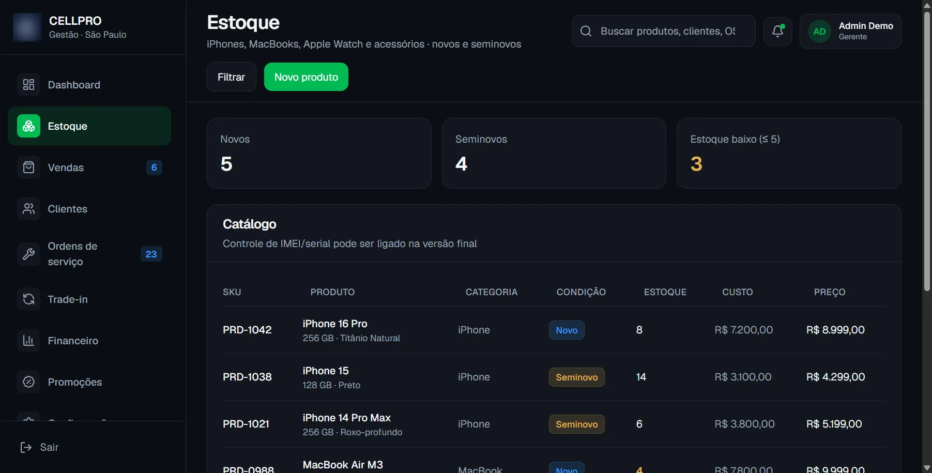
Task: Click price R$ 8.999,00
Action: tap(835, 330)
